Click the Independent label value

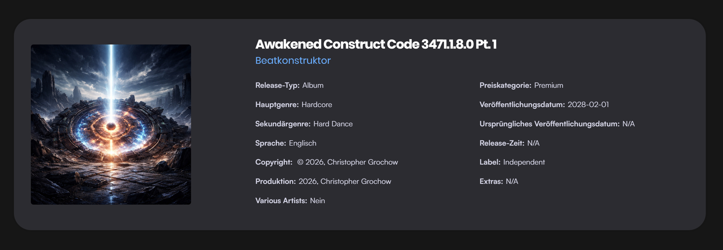point(524,162)
